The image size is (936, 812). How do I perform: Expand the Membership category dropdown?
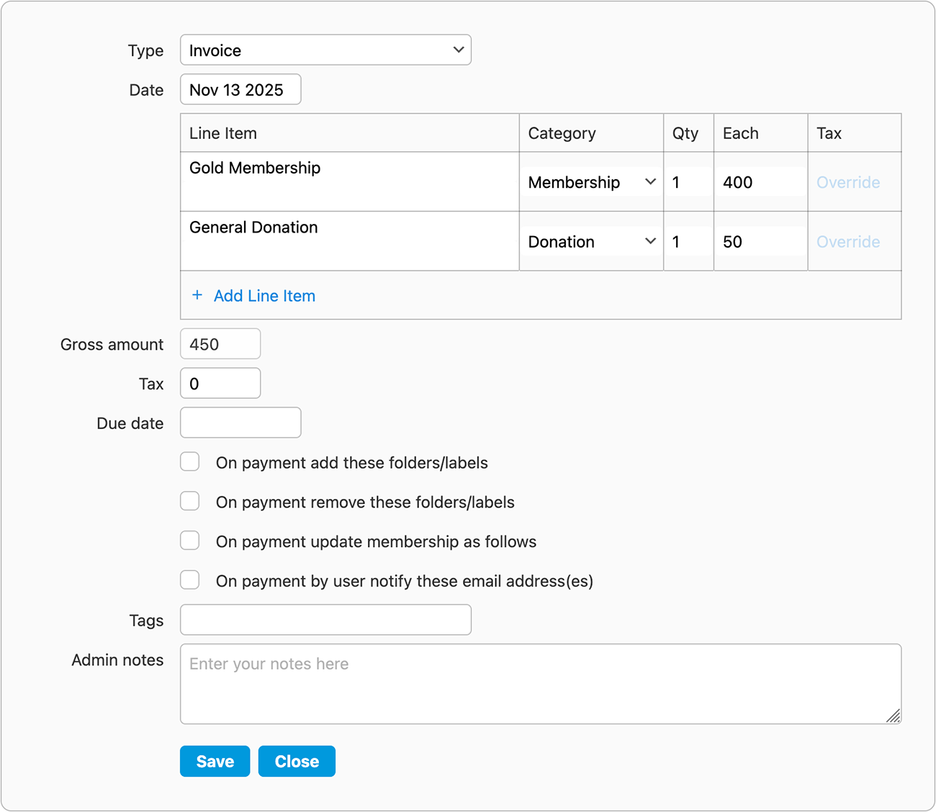(591, 182)
